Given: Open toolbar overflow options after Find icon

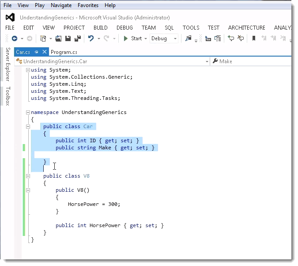Looking at the screenshot, I should click(196, 41).
